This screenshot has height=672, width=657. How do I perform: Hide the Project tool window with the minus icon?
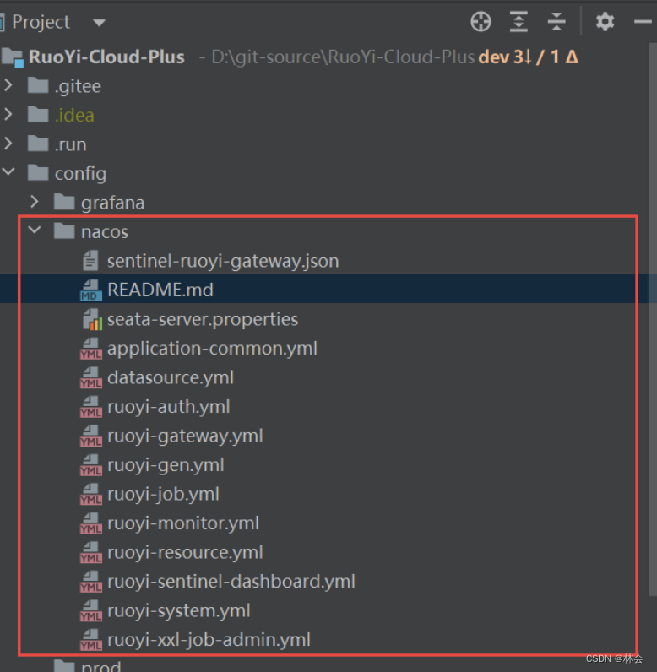point(643,21)
